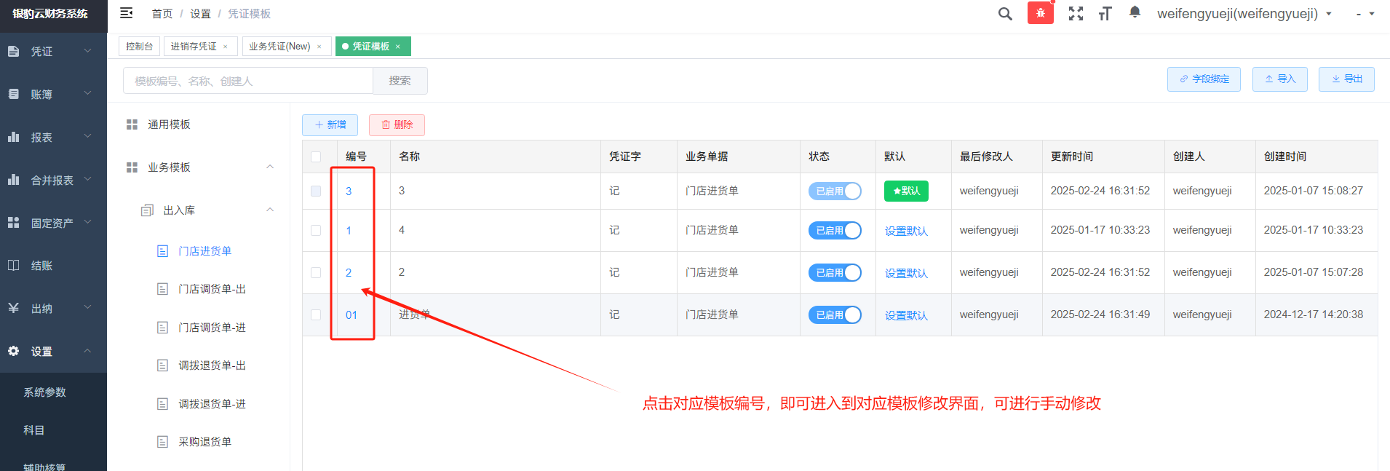
Task: Click the 调拨退货单-出 document icon
Action: point(163,365)
